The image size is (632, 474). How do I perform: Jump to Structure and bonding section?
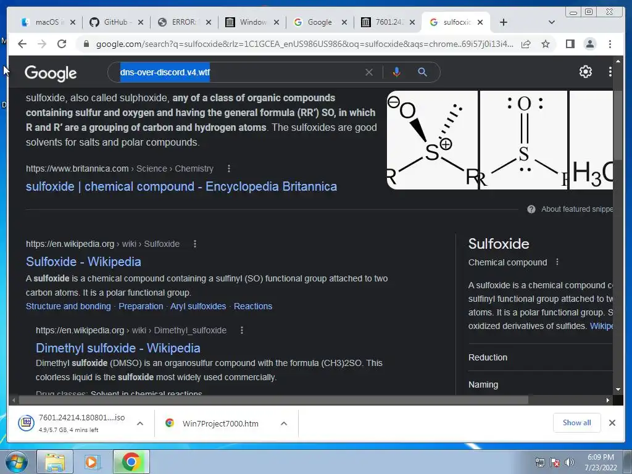pyautogui.click(x=68, y=306)
